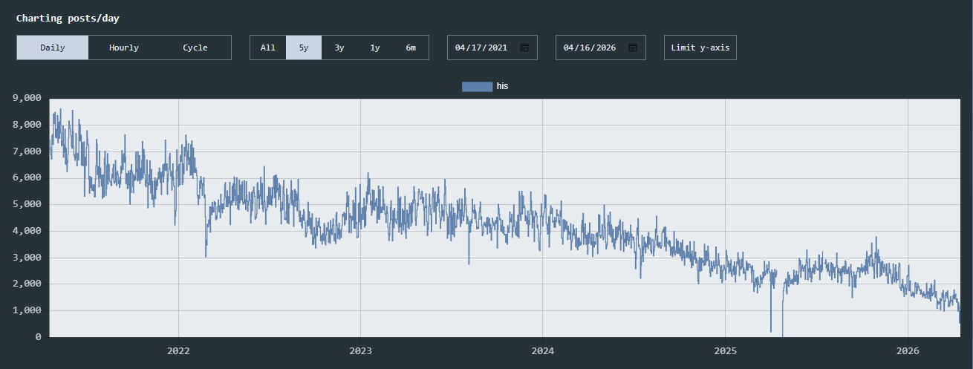Edit the start date field 04/17/2021

[x=481, y=48]
